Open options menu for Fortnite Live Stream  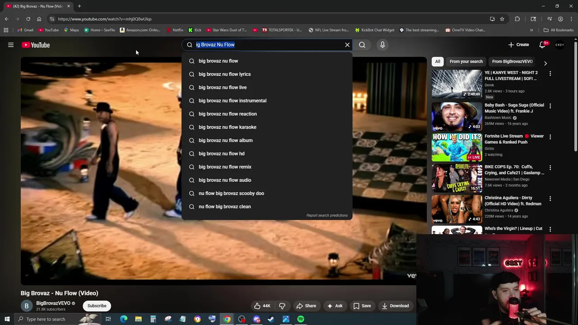(x=550, y=136)
